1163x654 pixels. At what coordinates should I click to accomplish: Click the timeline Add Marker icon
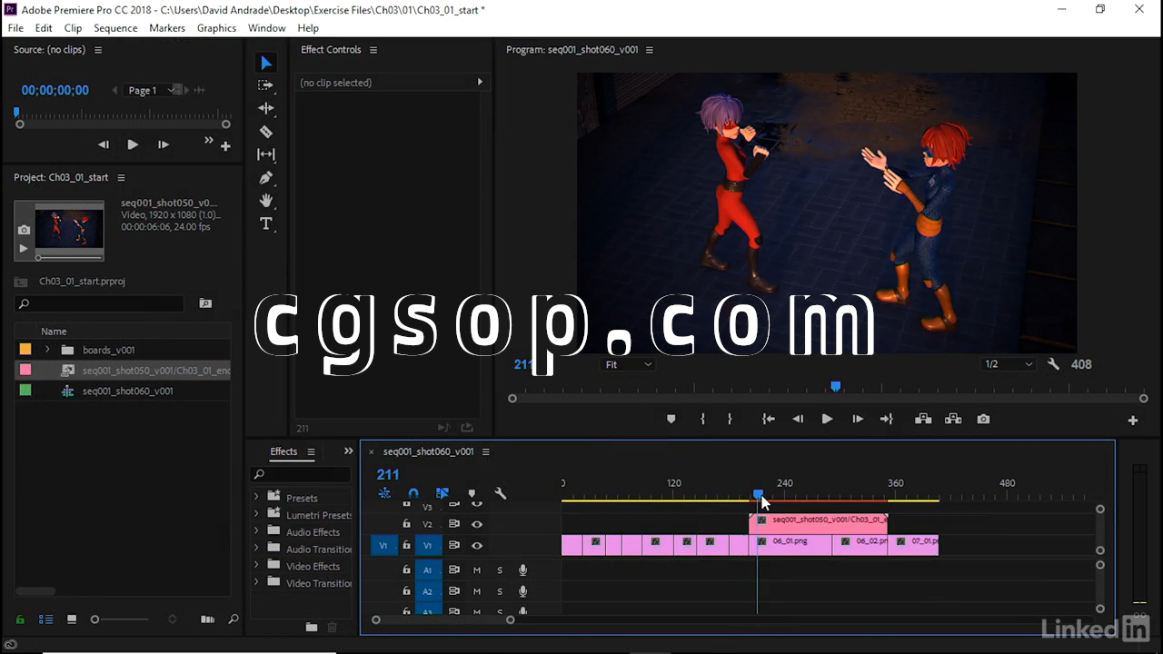[472, 494]
